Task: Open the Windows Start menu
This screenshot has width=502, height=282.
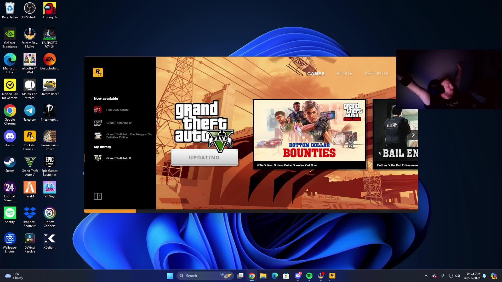Action: click(170, 276)
